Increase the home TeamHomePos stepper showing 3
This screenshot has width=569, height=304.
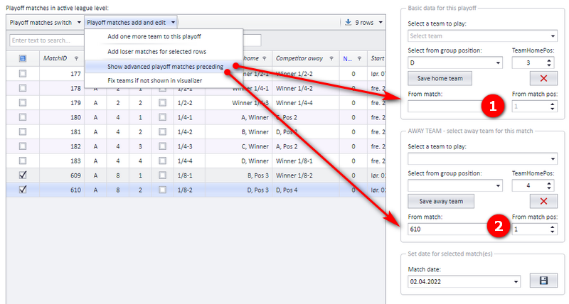[x=549, y=60]
